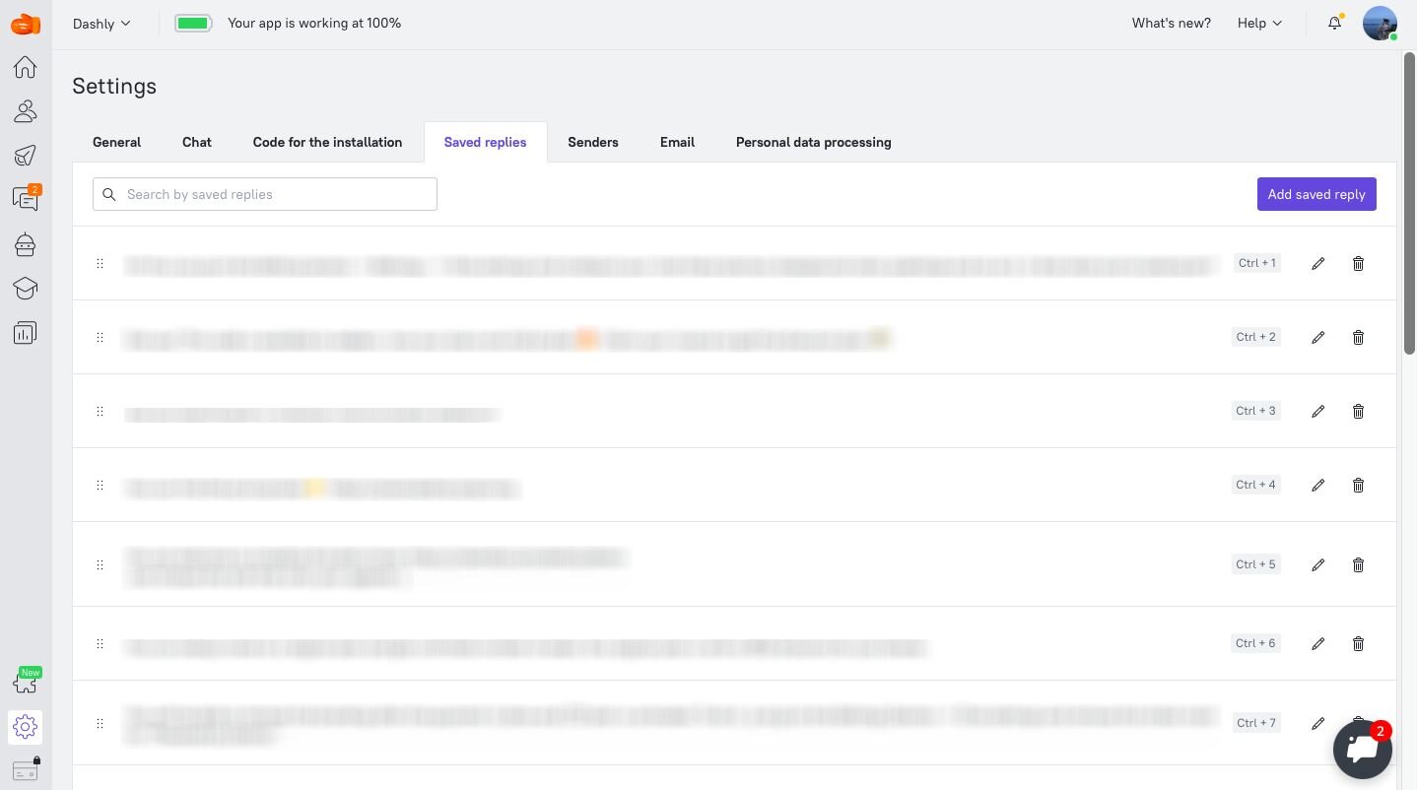Open the paper plane campaigns icon

click(26, 155)
